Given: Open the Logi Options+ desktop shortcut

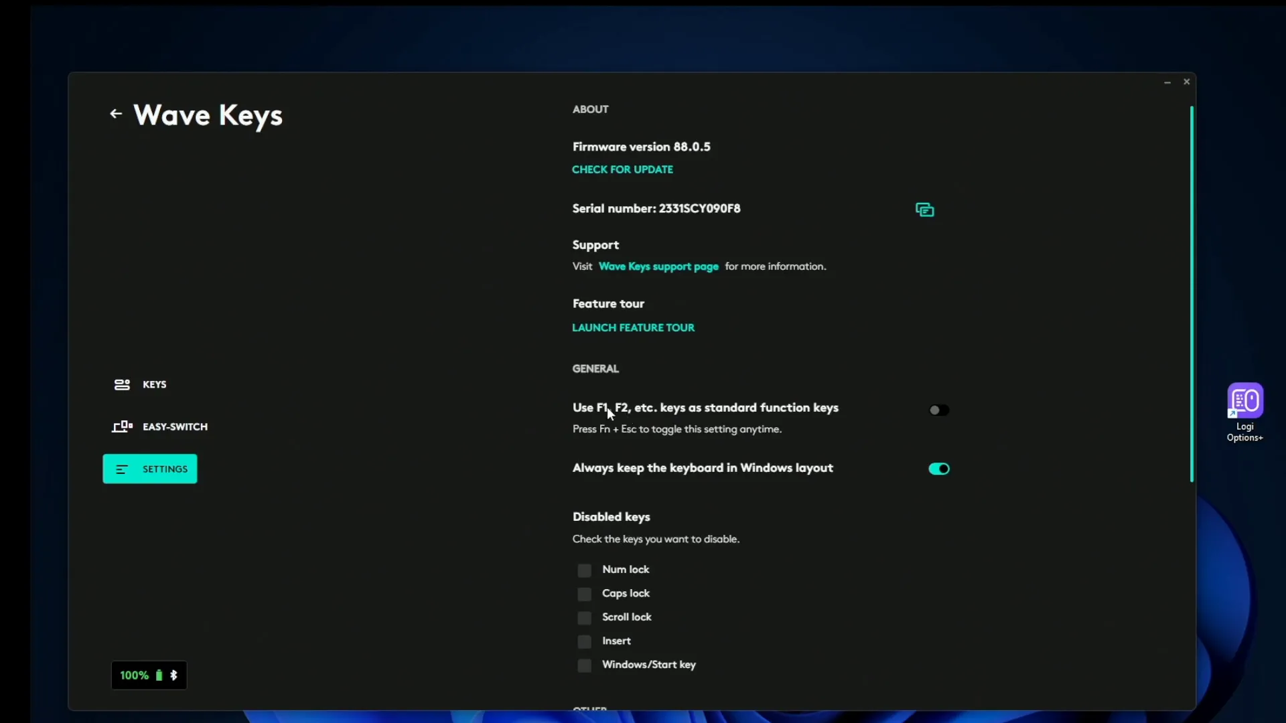Looking at the screenshot, I should (x=1244, y=412).
